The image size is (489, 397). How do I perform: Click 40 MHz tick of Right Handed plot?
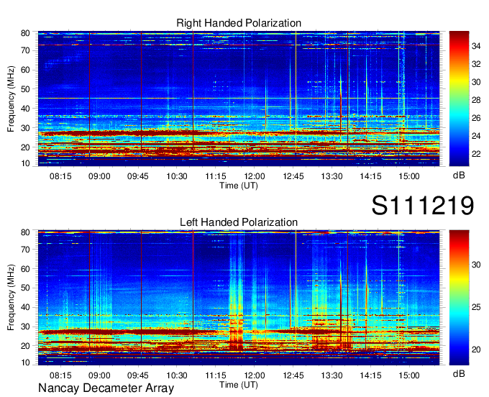pyautogui.click(x=25, y=109)
